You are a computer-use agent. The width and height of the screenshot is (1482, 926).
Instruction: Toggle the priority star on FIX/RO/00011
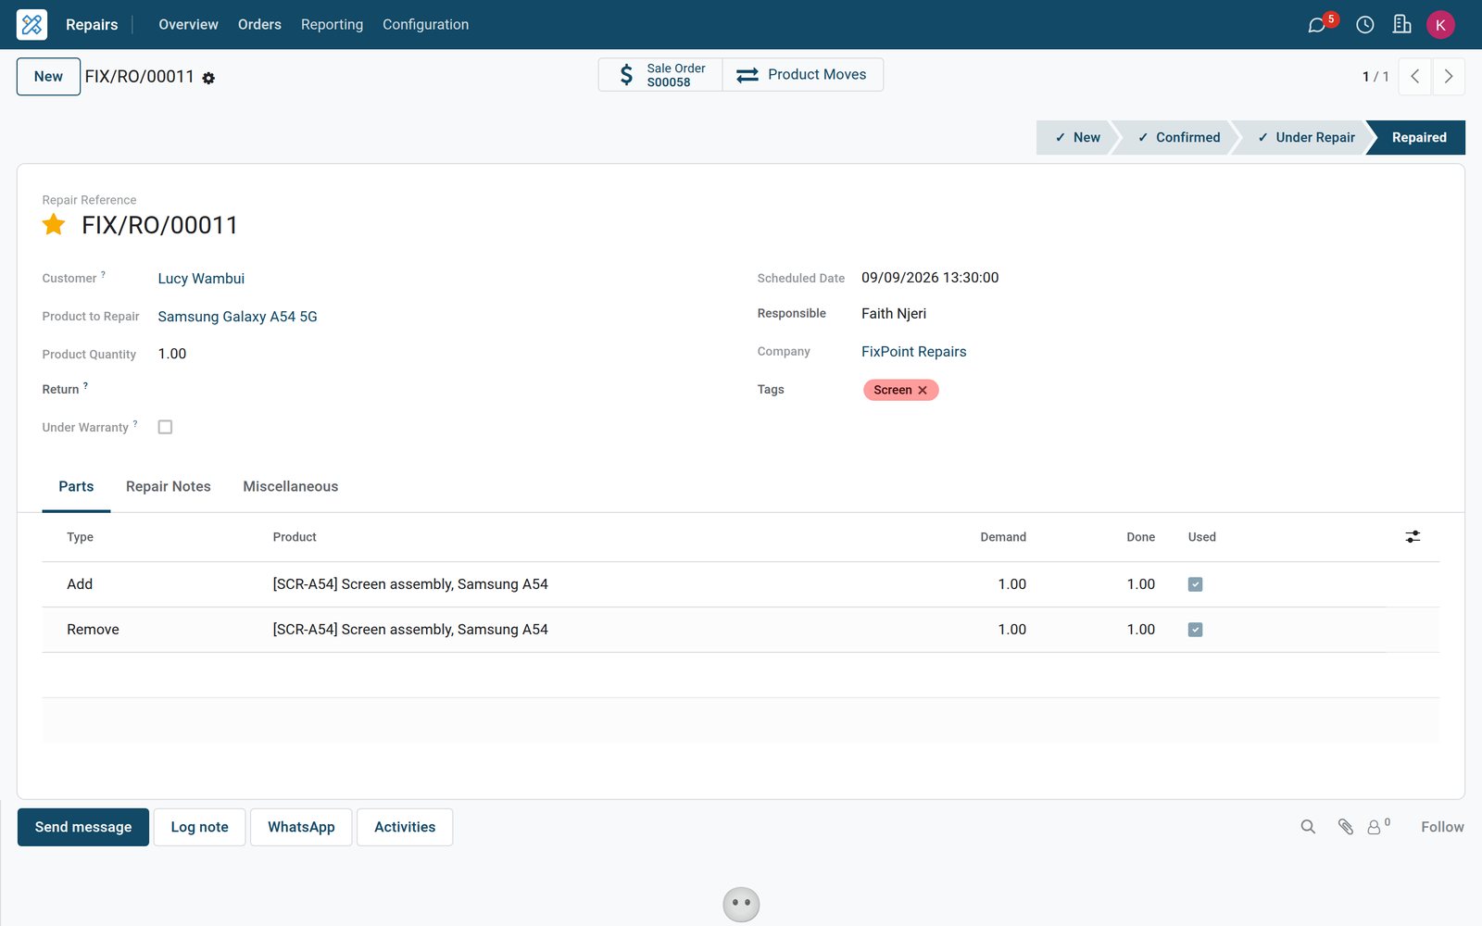[54, 225]
